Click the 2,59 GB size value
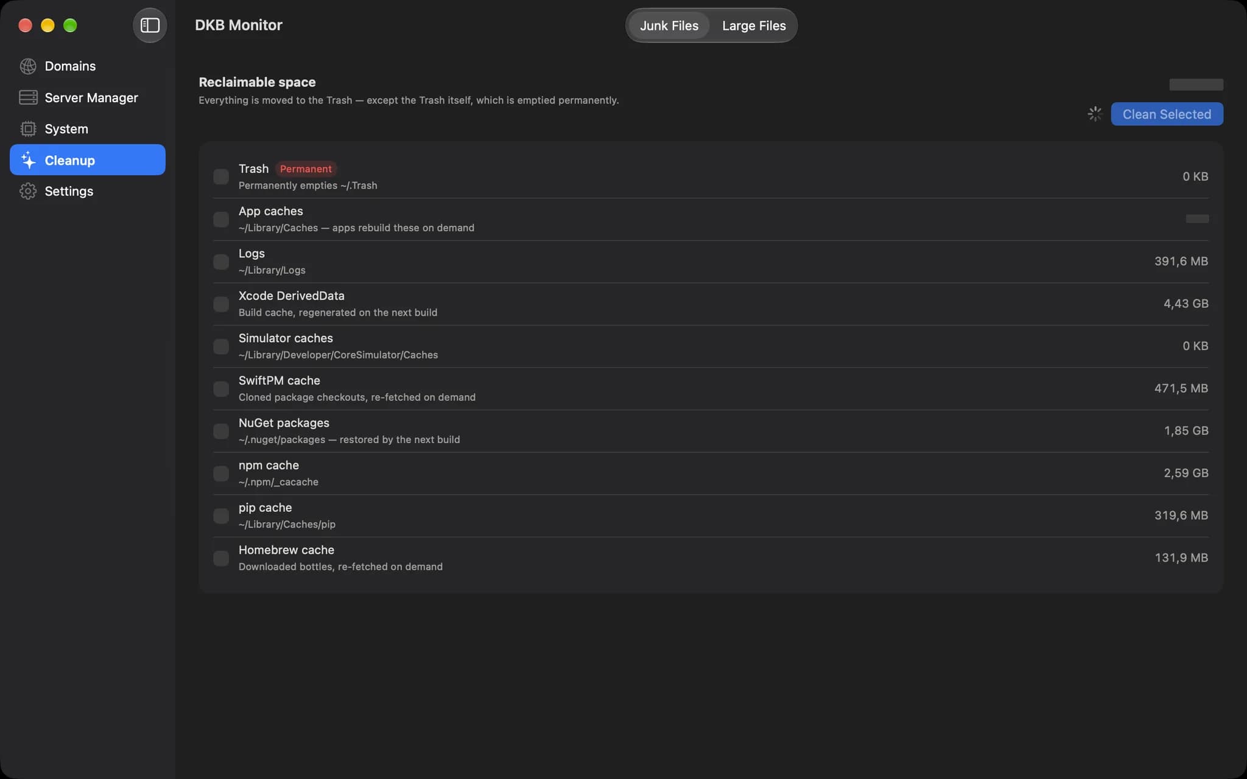The width and height of the screenshot is (1247, 779). pos(1186,473)
